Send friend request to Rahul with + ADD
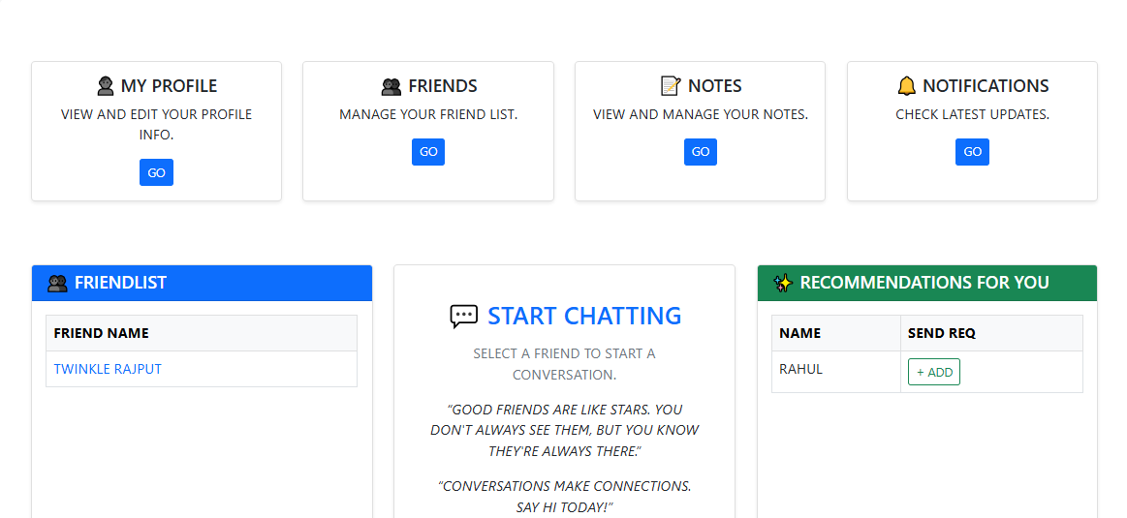This screenshot has width=1127, height=518. click(x=934, y=372)
